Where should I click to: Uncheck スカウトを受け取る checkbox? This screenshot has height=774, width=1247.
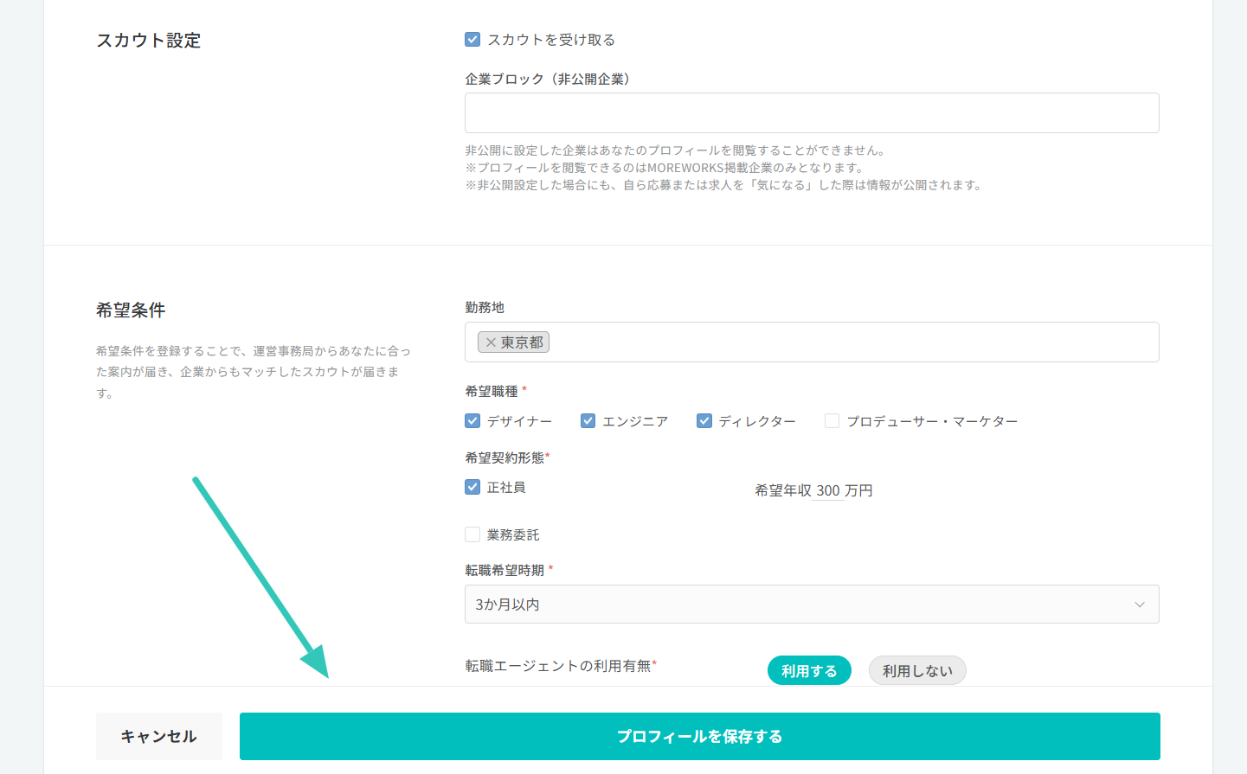pyautogui.click(x=472, y=40)
